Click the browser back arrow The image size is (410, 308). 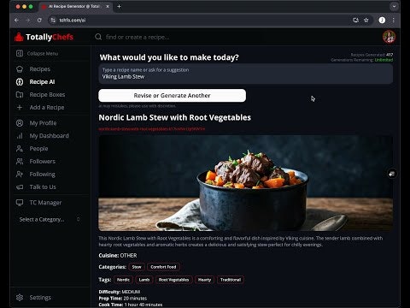click(16, 21)
